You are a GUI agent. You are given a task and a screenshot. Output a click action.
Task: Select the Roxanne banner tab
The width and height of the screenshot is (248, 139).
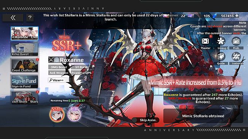coord(24,33)
